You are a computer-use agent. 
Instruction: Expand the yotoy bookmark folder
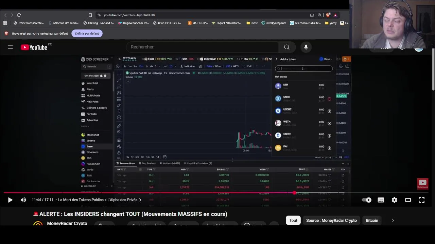click(331, 23)
